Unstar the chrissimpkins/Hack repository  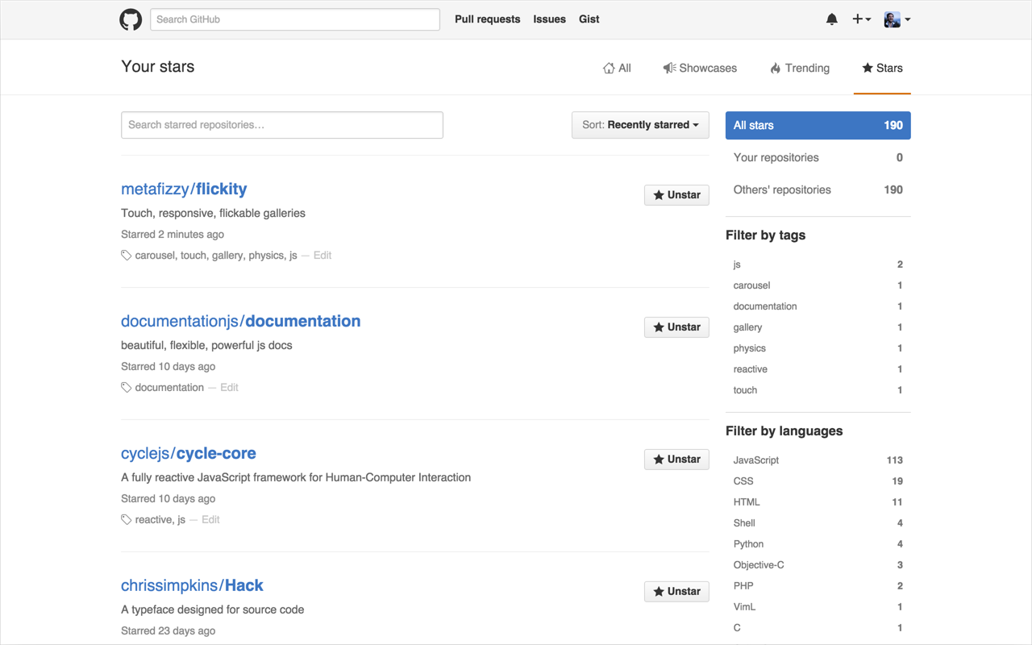click(676, 591)
